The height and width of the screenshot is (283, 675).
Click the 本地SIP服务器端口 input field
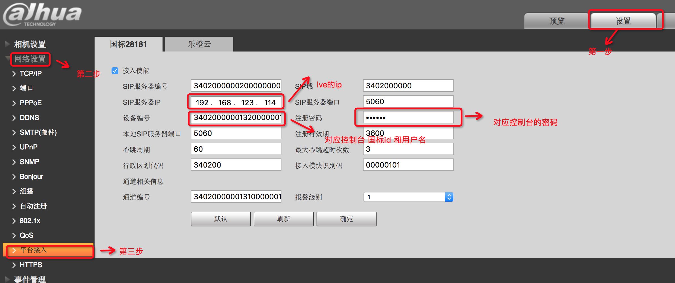(x=236, y=133)
